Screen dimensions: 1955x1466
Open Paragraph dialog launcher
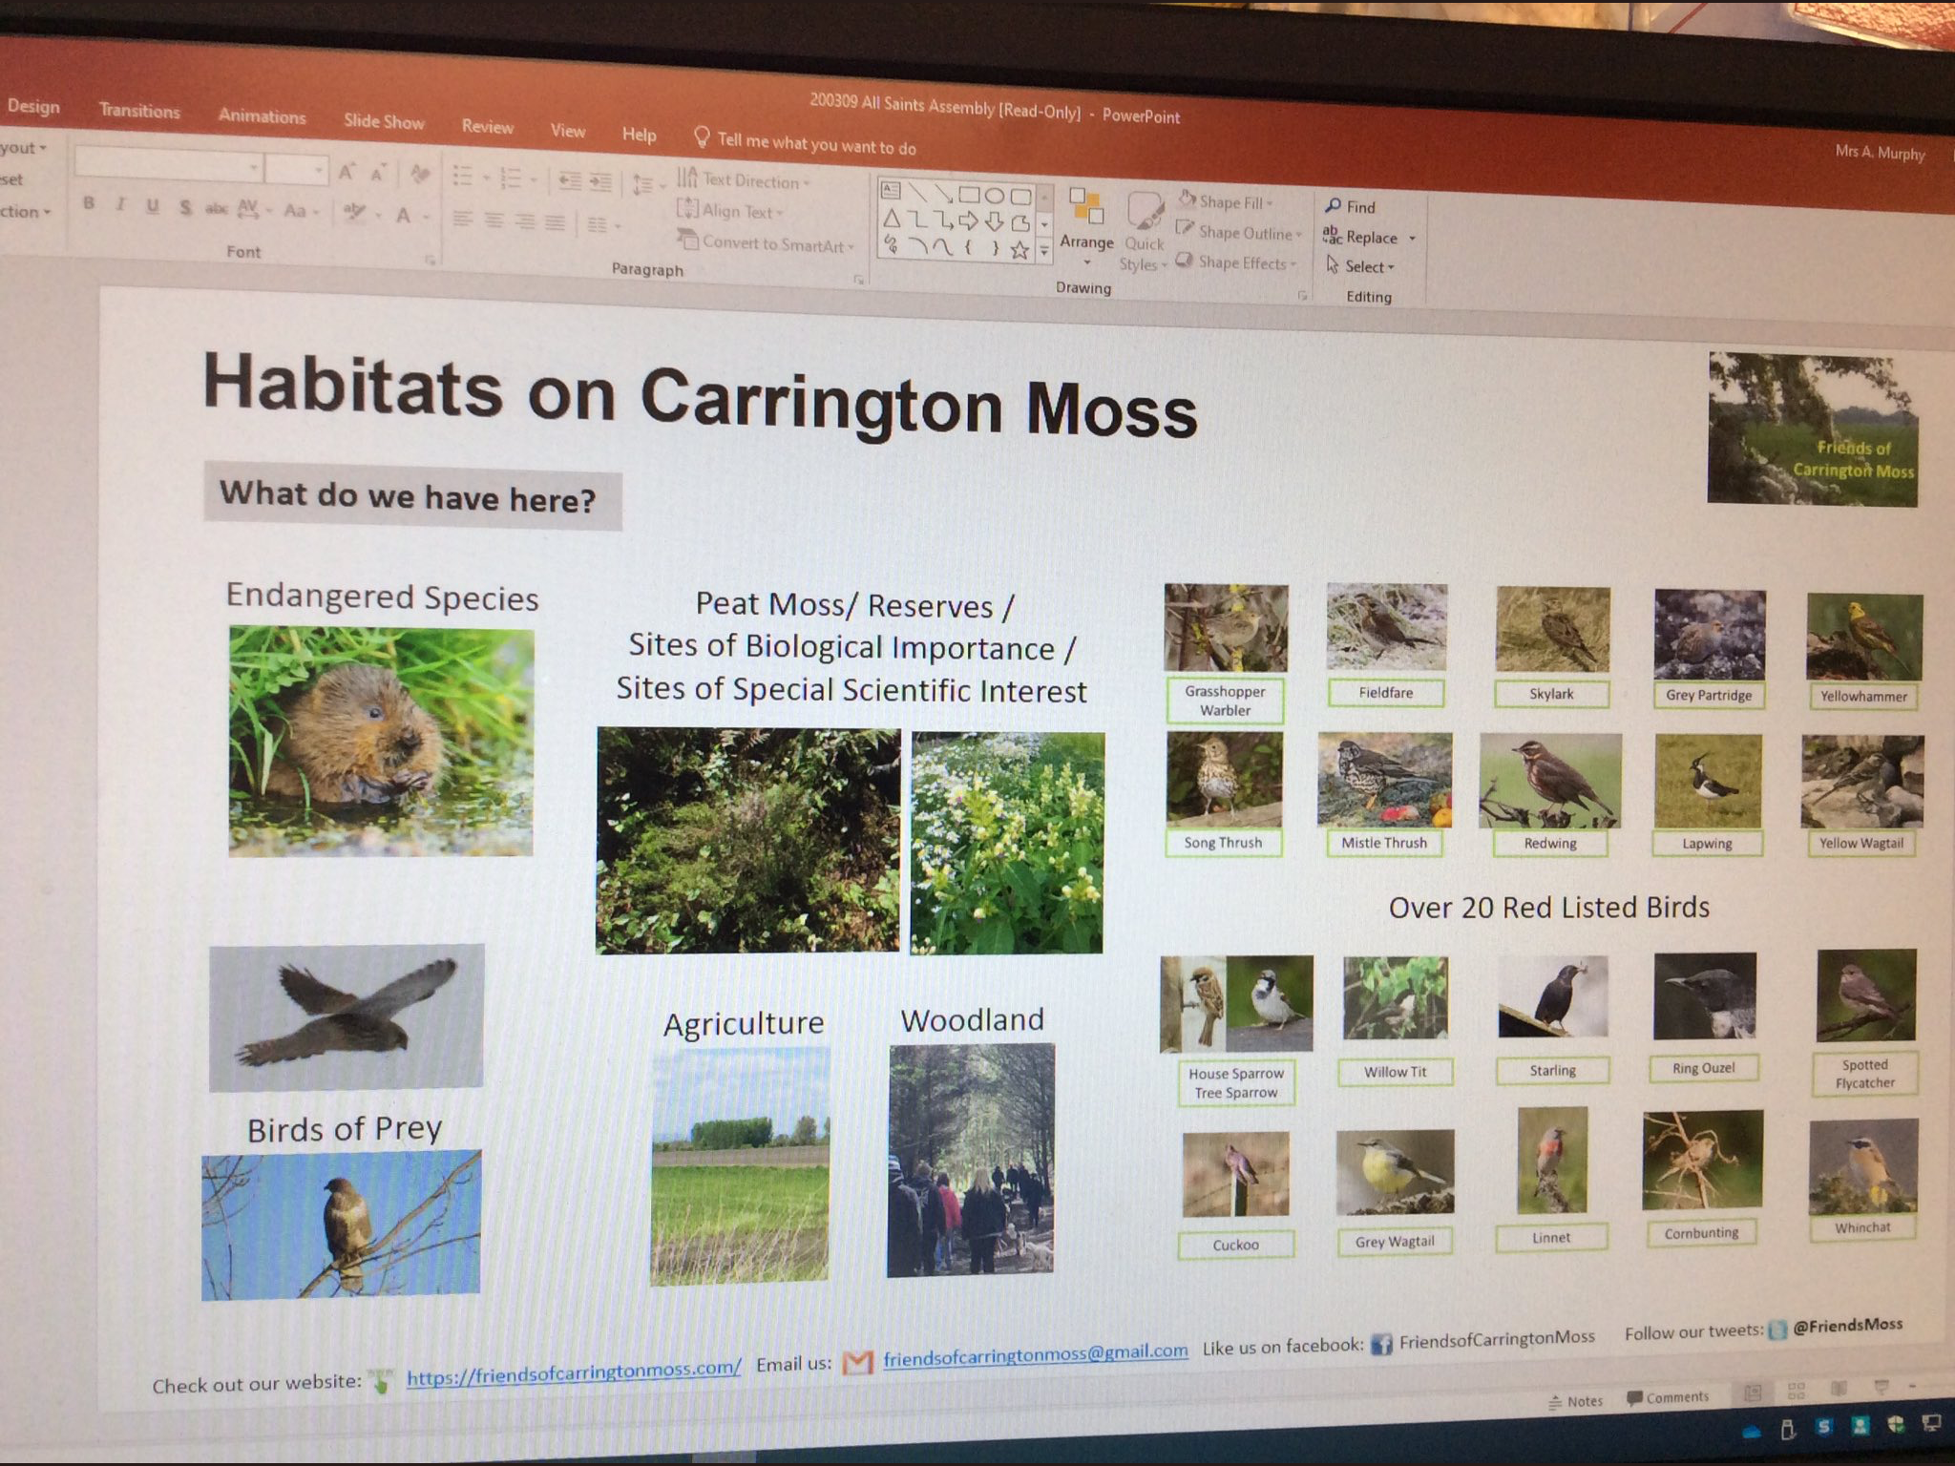tap(858, 279)
